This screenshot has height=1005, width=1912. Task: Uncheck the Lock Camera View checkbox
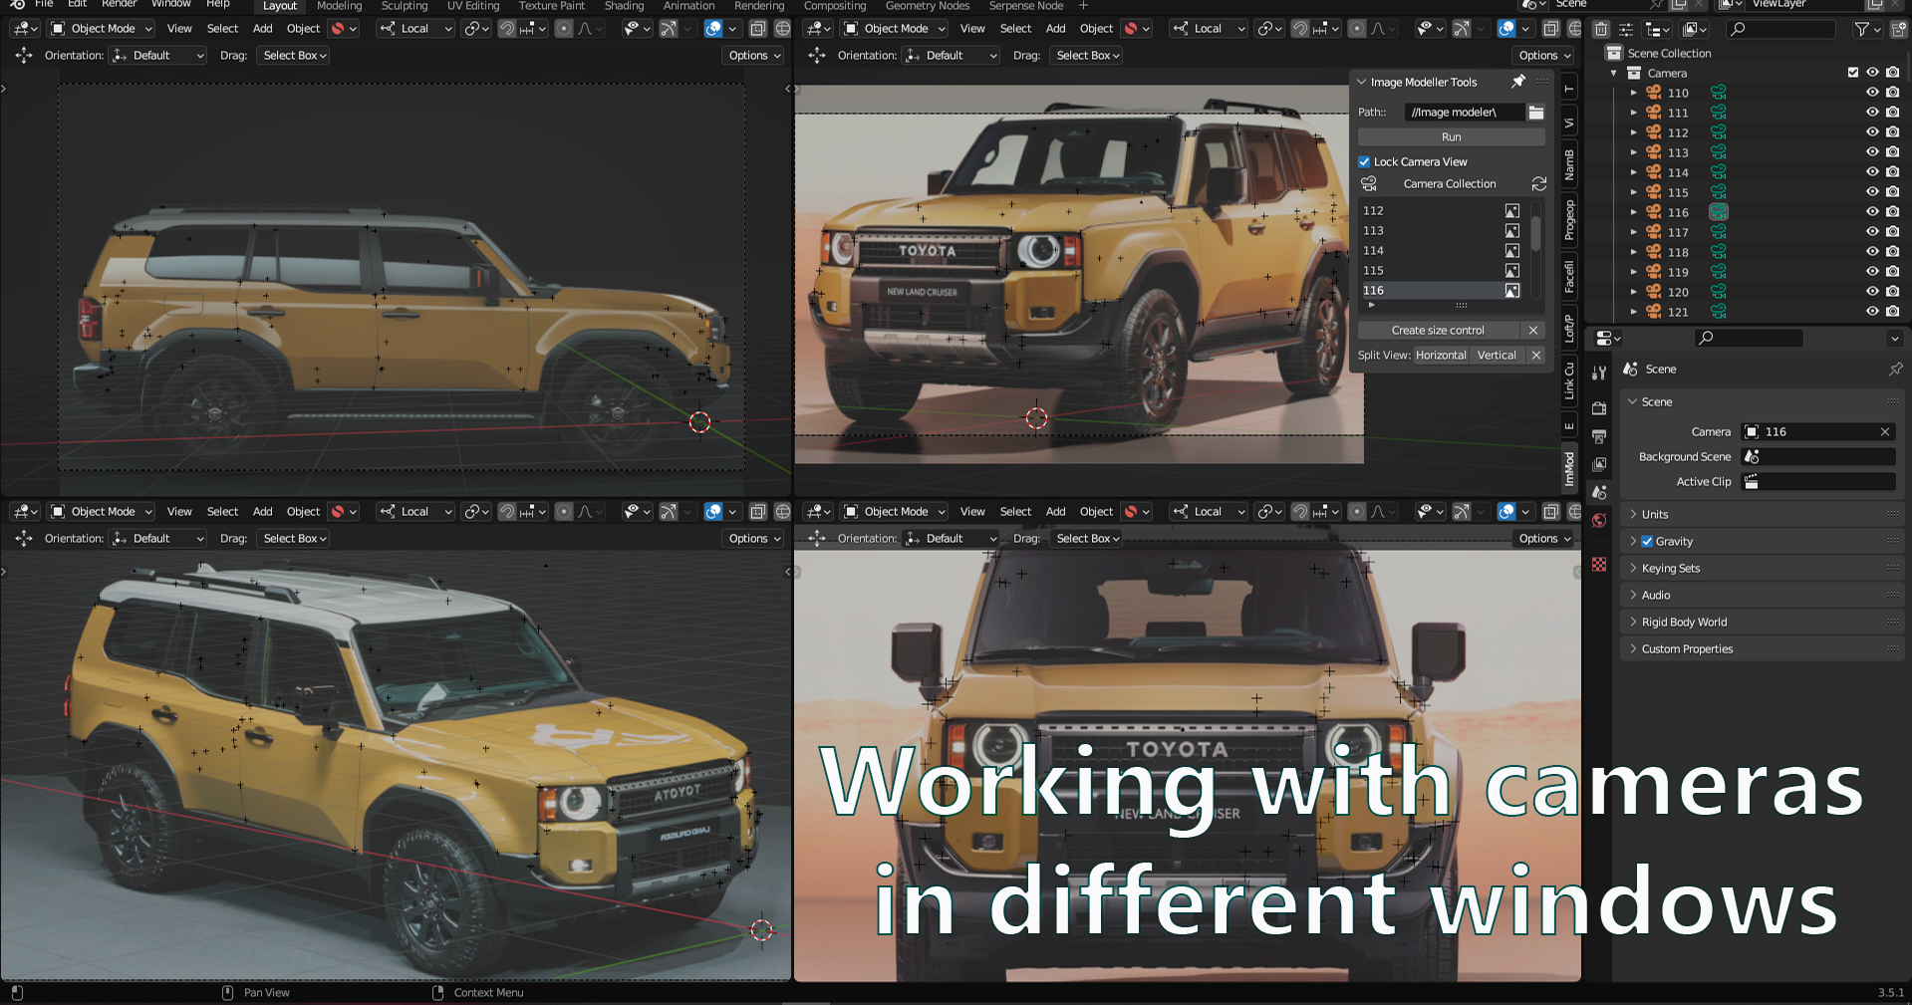(x=1364, y=161)
